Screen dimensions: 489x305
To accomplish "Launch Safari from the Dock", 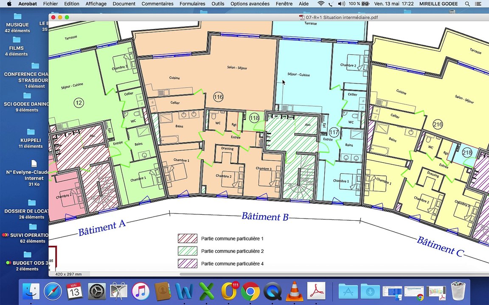I will (x=53, y=291).
